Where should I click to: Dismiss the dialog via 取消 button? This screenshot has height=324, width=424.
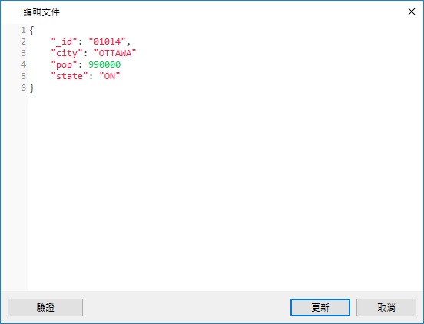tap(386, 307)
